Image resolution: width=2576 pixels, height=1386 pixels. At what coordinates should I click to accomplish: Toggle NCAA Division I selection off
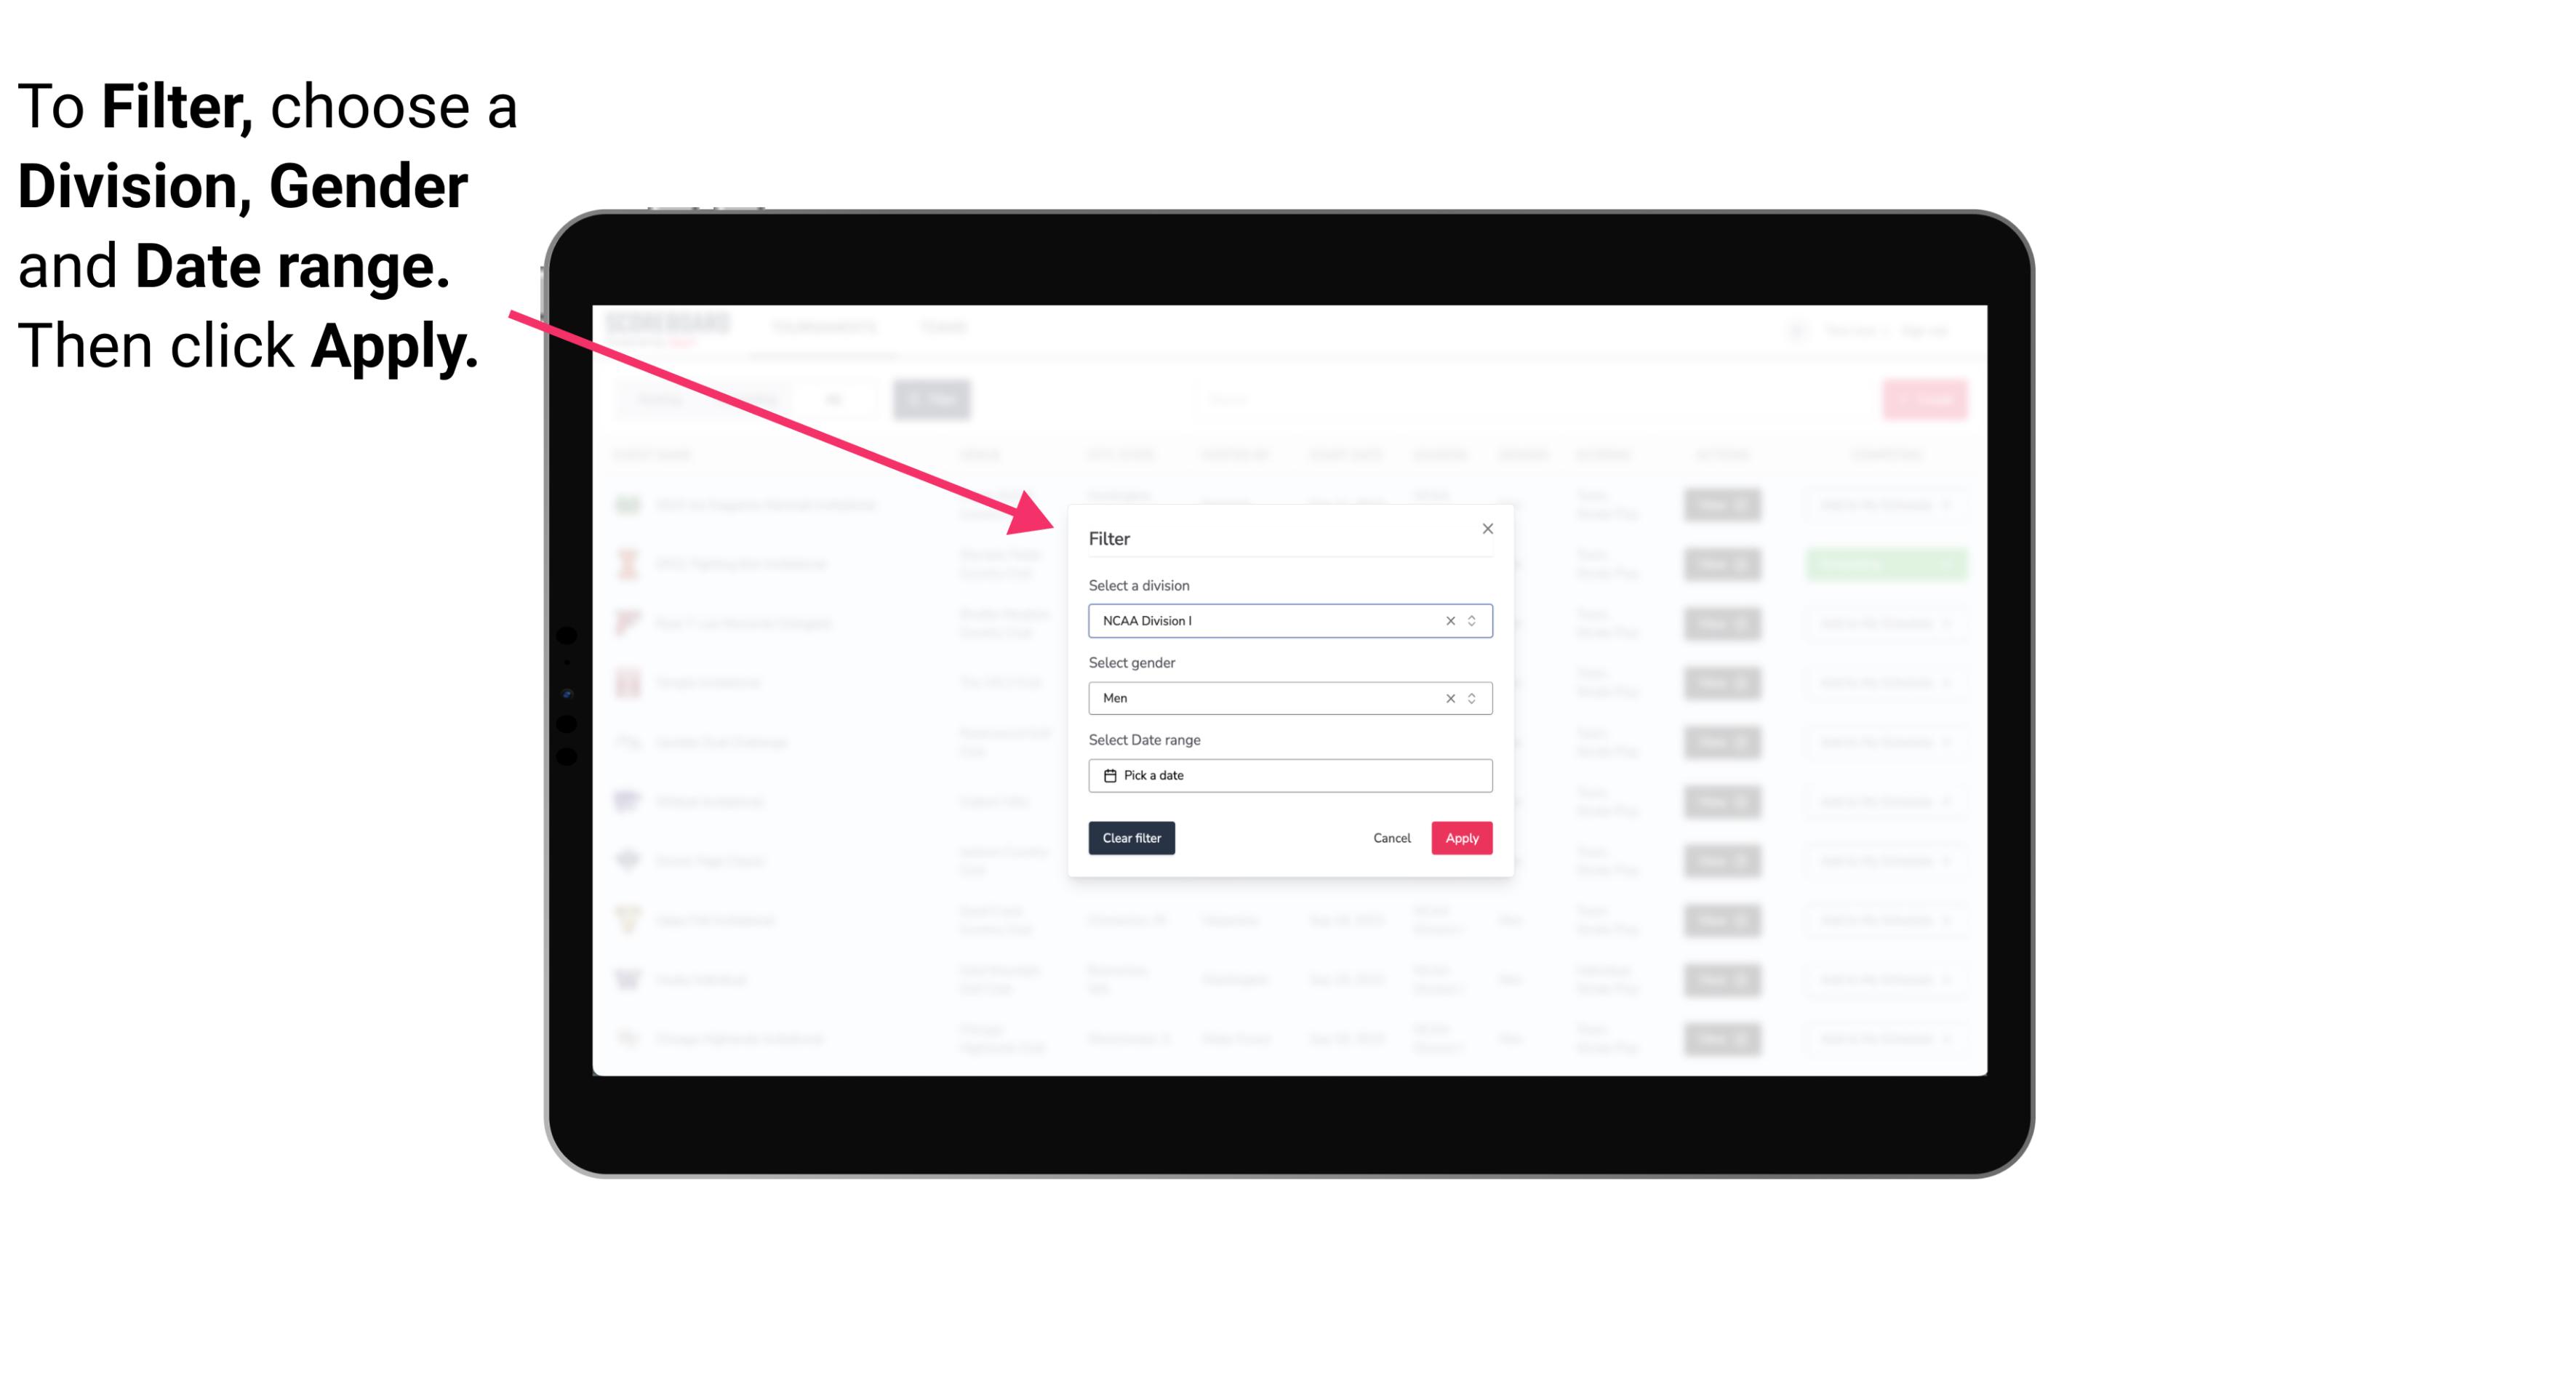click(1446, 620)
